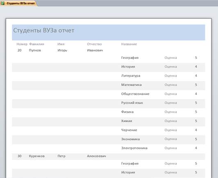Click the patronymic 'Иванович'
The image size is (218, 178).
click(95, 50)
